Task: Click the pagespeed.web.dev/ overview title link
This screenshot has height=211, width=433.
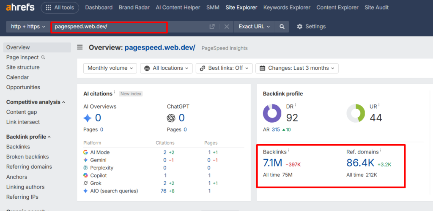Action: [160, 47]
